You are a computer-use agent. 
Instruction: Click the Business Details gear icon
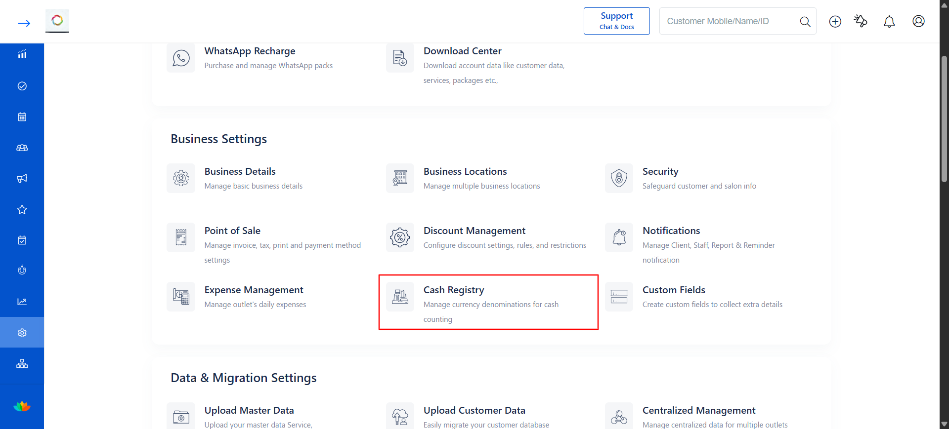click(181, 178)
